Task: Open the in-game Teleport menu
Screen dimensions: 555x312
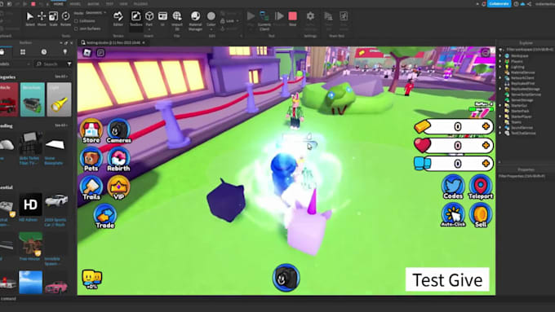Action: click(x=481, y=187)
